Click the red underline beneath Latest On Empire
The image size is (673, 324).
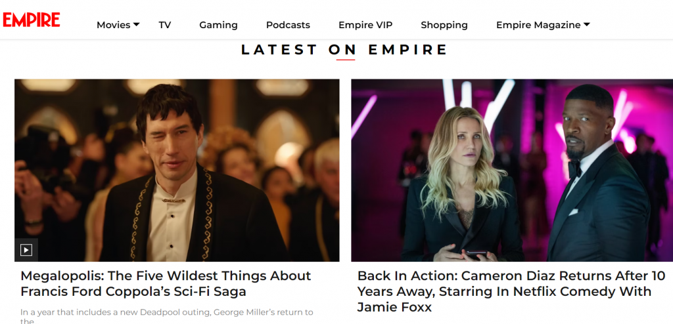pyautogui.click(x=346, y=60)
